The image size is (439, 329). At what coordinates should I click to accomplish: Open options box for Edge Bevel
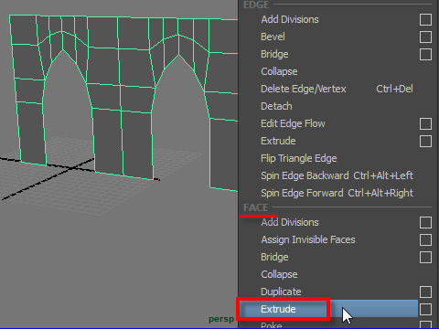[425, 37]
